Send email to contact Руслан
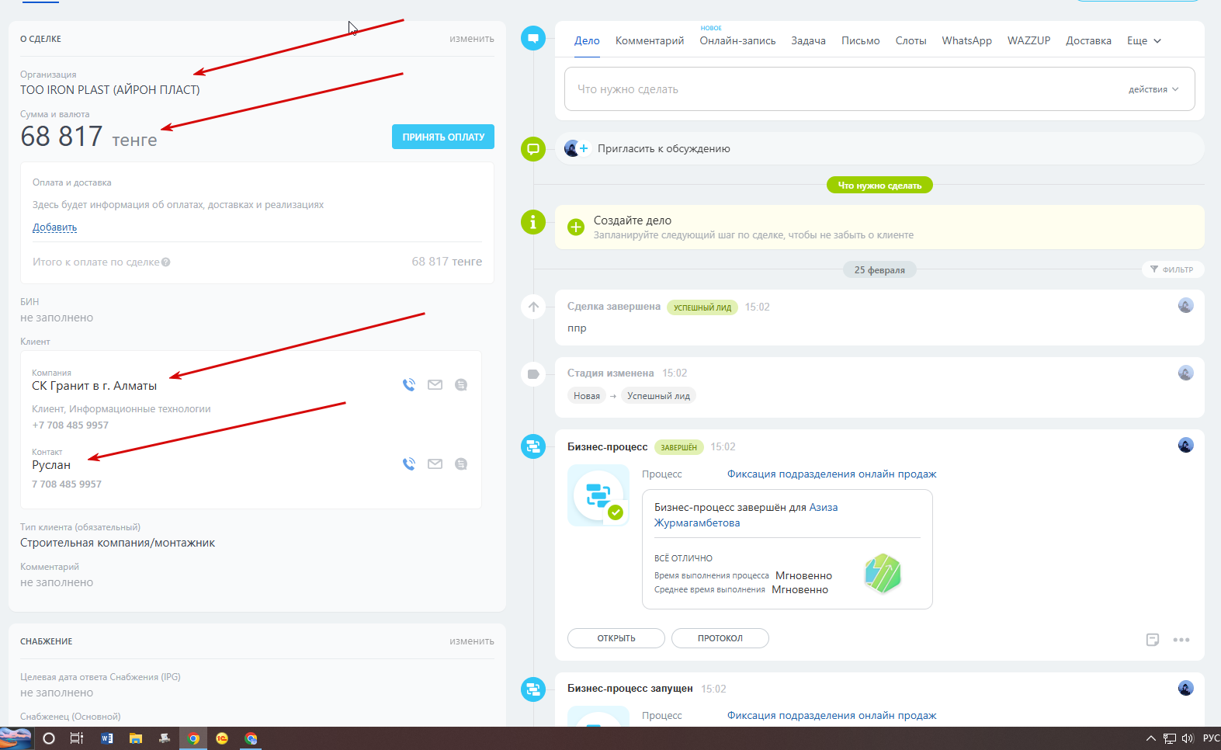Screen dimensions: 1221x750 [x=435, y=464]
